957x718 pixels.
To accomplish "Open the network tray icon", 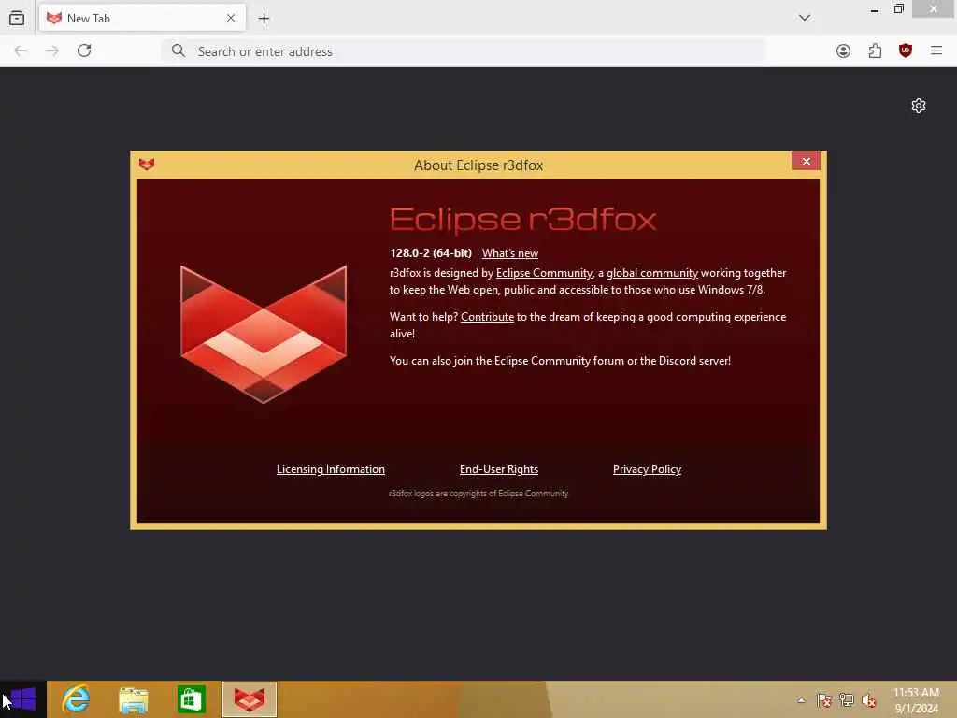I will pyautogui.click(x=847, y=699).
